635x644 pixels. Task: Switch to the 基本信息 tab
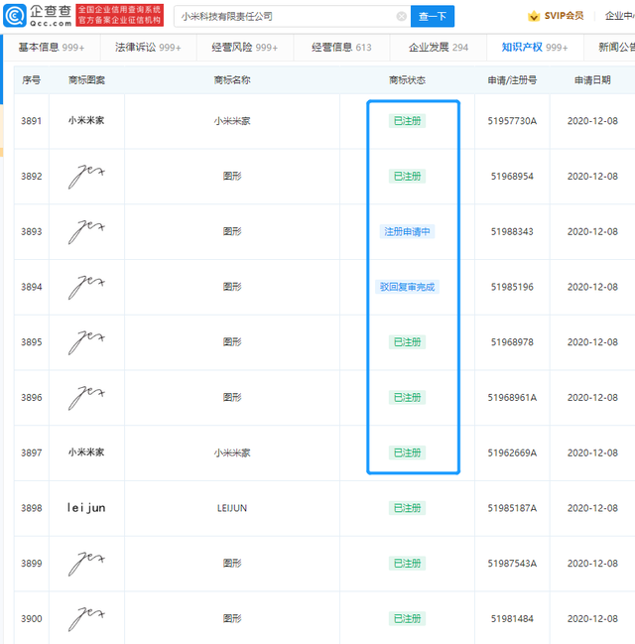coord(52,48)
